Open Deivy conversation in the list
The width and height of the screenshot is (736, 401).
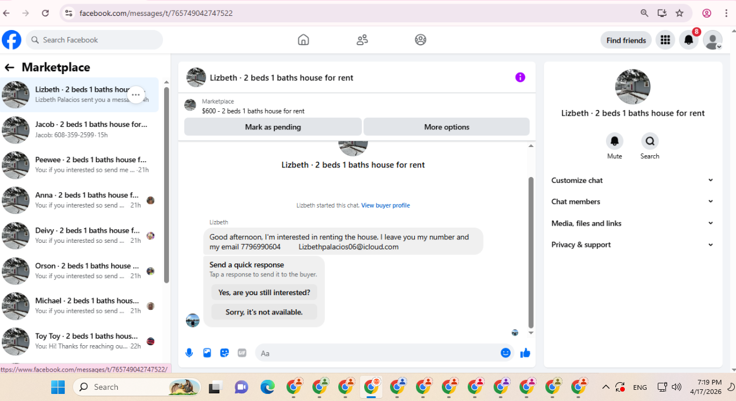pos(79,236)
